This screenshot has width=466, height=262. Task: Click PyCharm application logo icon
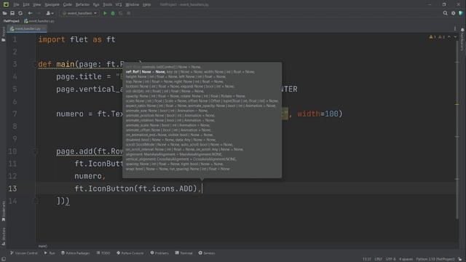point(6,4)
